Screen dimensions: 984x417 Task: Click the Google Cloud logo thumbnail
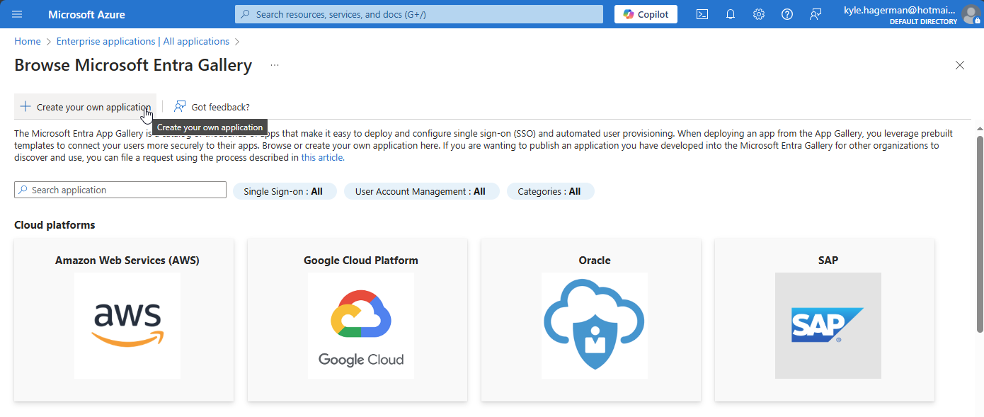[361, 326]
